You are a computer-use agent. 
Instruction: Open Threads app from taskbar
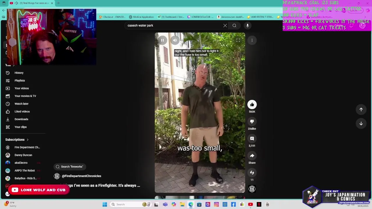tap(208, 204)
